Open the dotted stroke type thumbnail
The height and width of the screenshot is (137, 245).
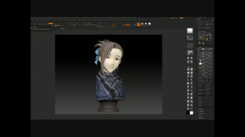pos(190,38)
